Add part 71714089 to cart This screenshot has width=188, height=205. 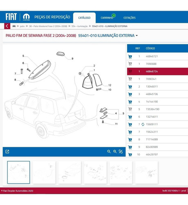(130, 139)
